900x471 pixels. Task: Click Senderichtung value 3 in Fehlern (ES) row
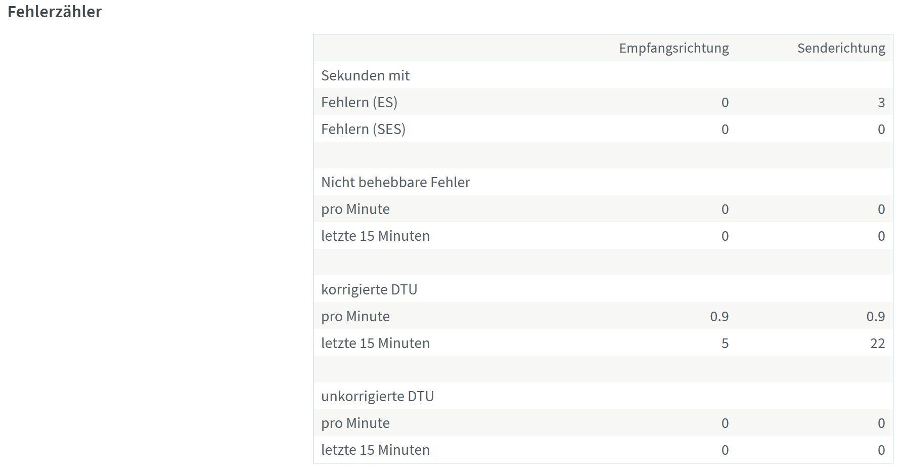881,103
